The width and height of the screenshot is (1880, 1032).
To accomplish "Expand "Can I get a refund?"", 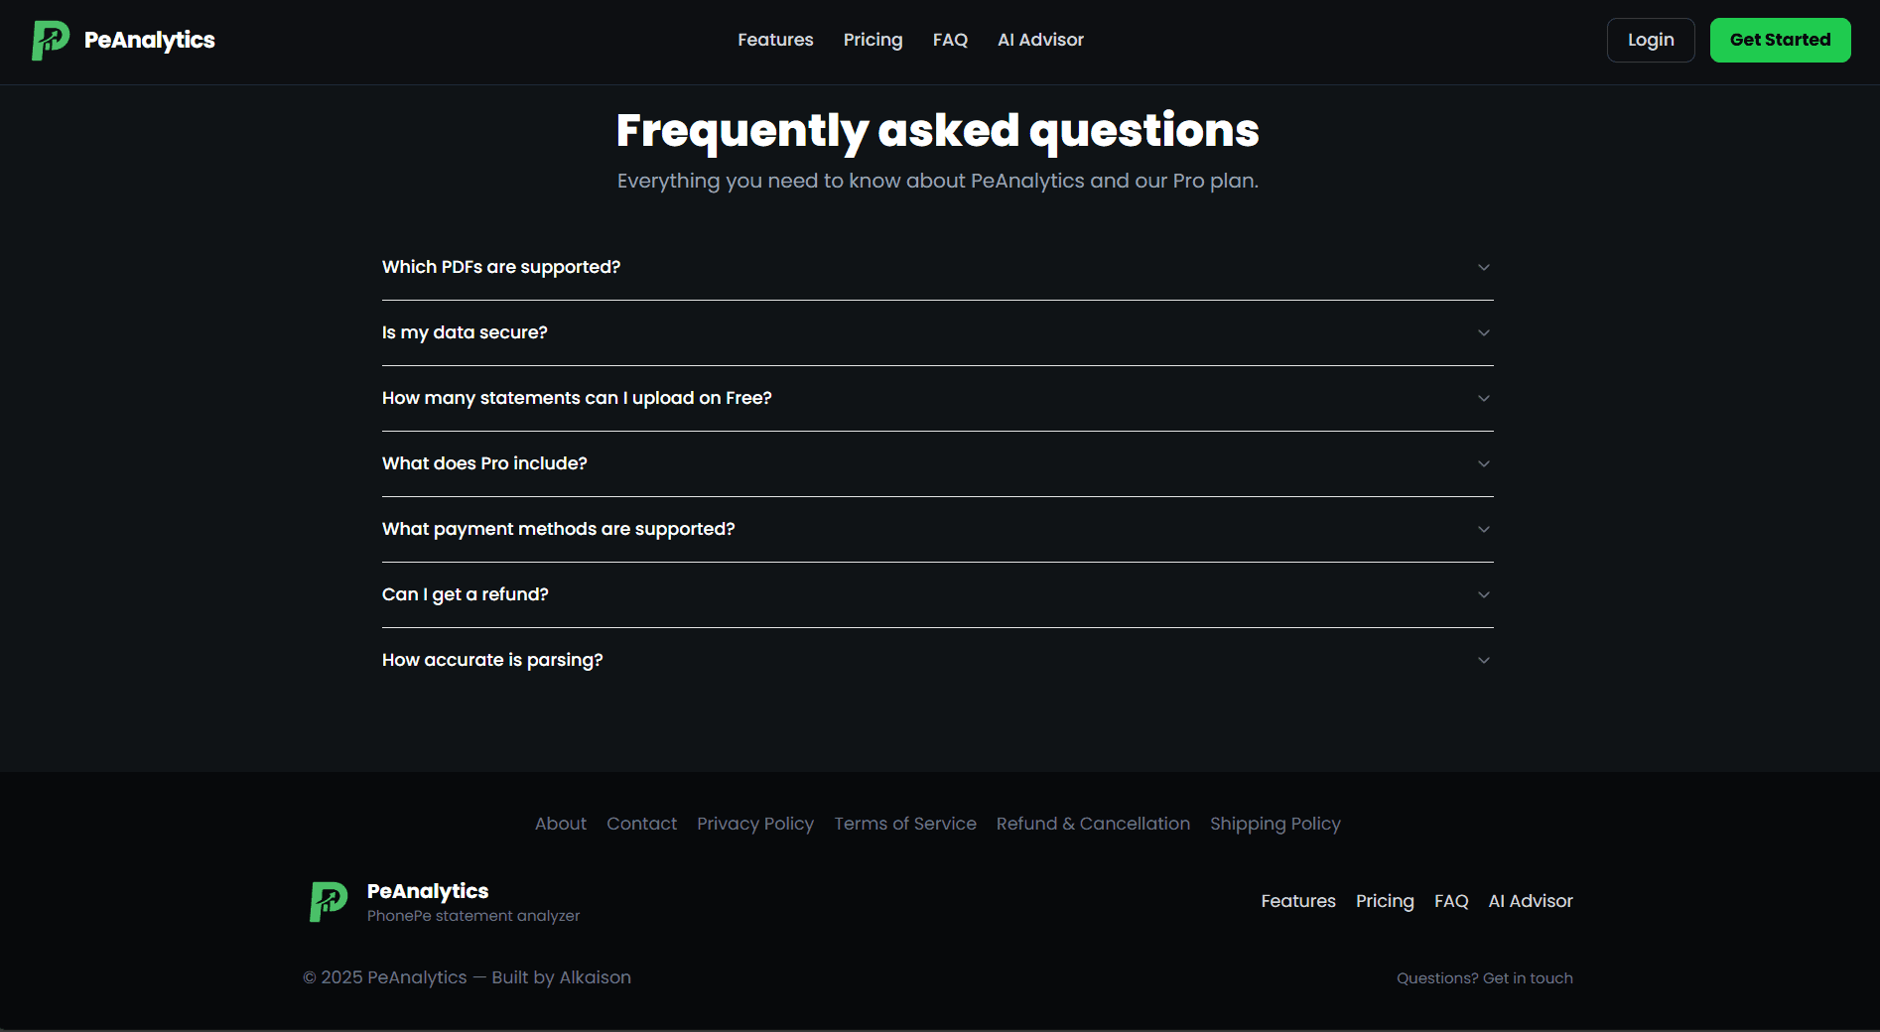I will 937,594.
